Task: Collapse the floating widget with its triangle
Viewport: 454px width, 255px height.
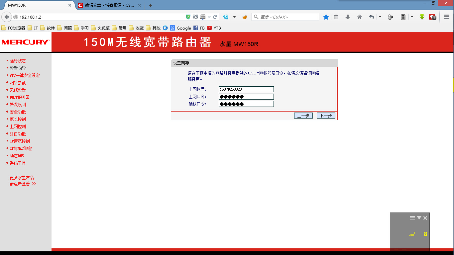Action: tap(419, 218)
